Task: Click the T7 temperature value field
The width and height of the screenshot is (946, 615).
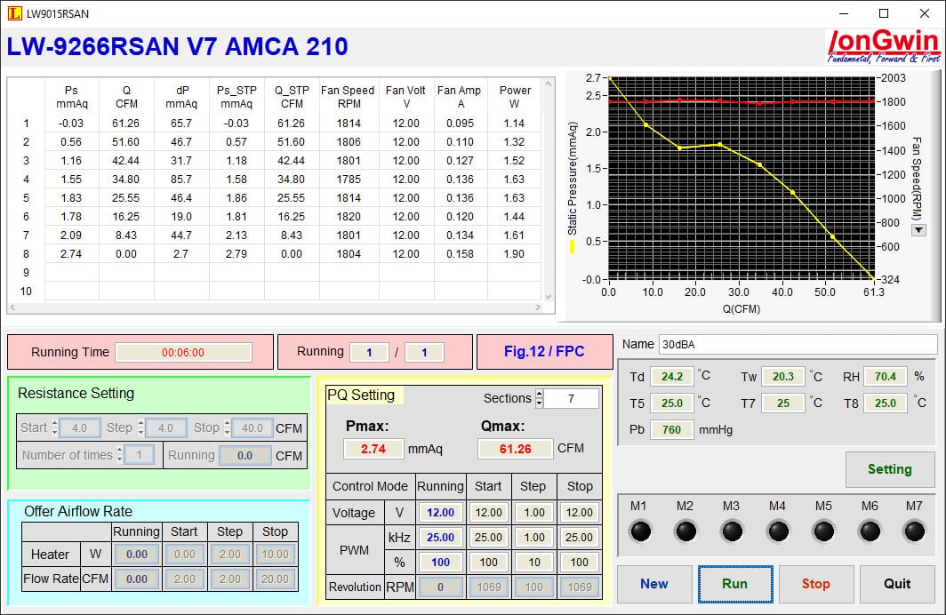Action: [x=783, y=403]
